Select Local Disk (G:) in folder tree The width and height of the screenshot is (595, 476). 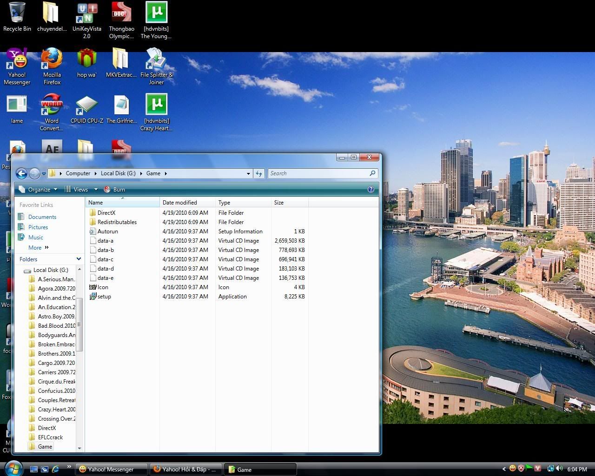coord(51,270)
